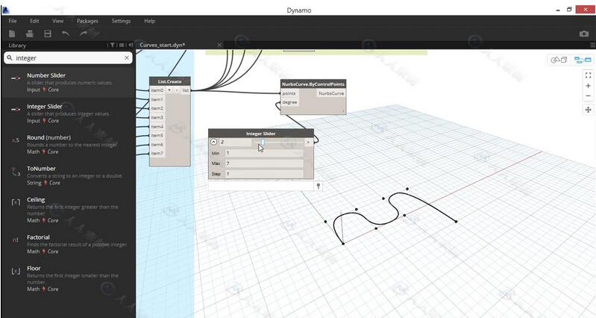Open the Settings menu
596x318 pixels.
(x=121, y=21)
